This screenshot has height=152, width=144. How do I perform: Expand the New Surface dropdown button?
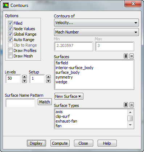tap(69, 96)
